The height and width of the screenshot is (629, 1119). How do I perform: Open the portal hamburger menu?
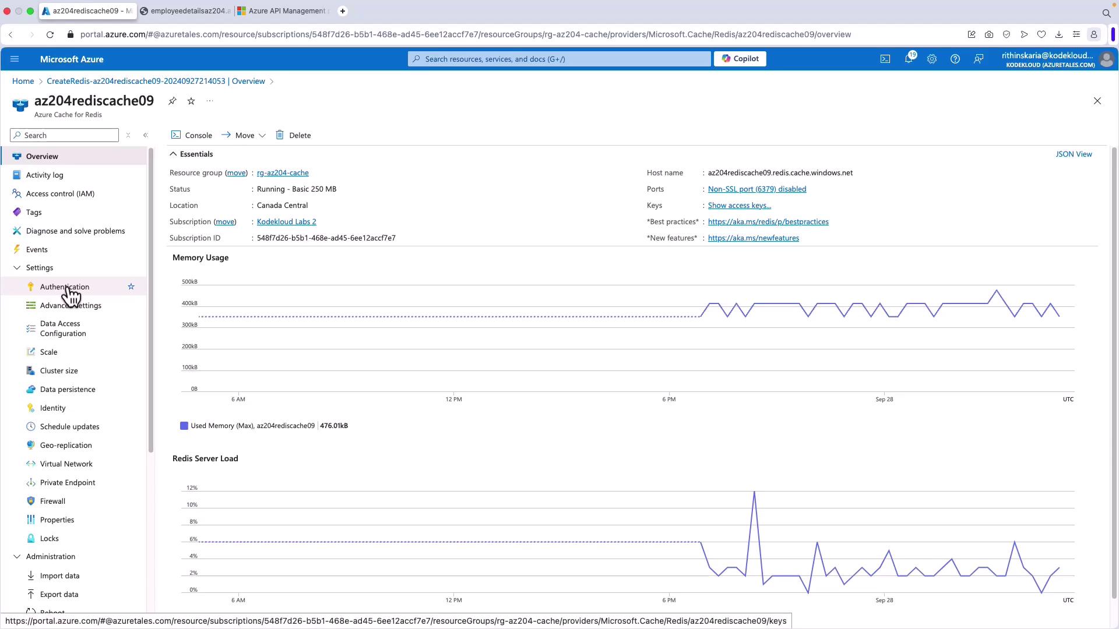pos(15,59)
